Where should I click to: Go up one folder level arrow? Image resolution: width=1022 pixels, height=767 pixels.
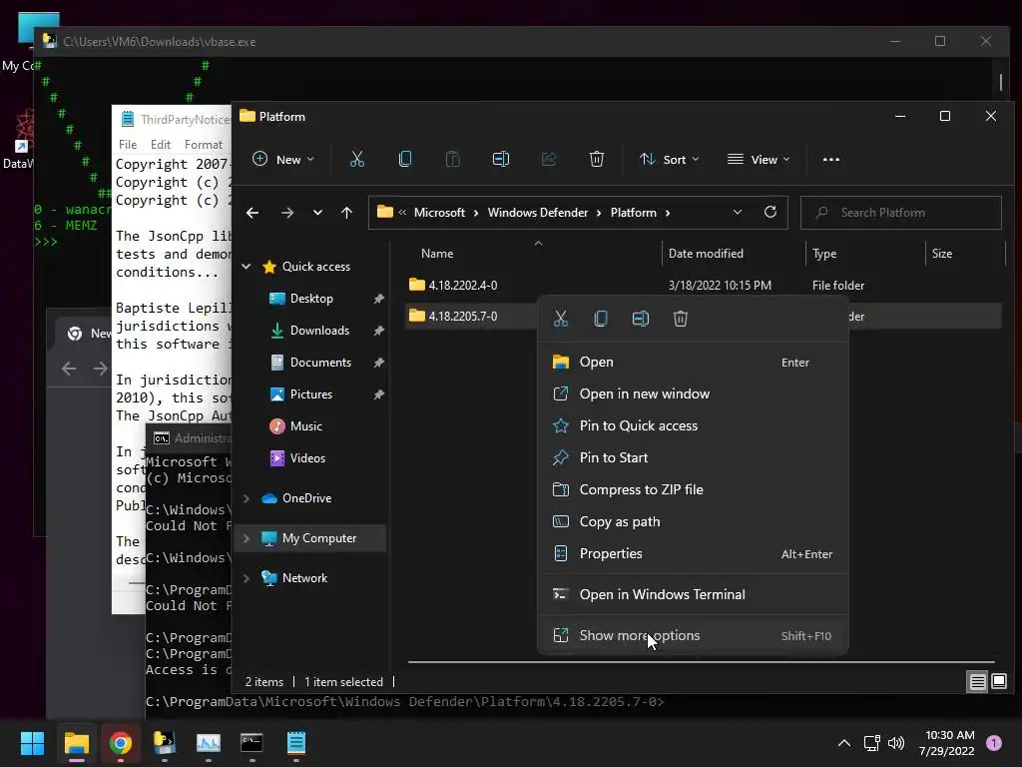click(x=346, y=213)
